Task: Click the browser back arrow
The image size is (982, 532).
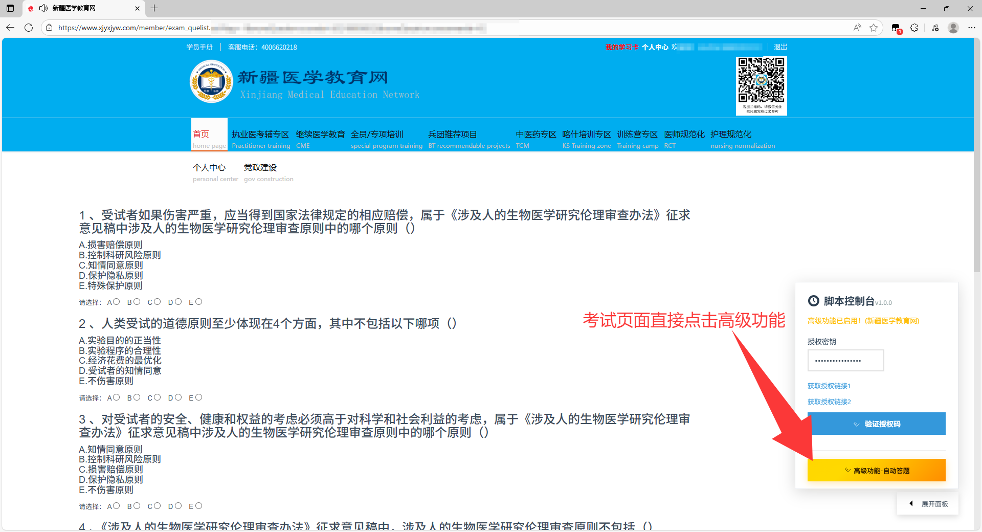Action: [x=10, y=28]
